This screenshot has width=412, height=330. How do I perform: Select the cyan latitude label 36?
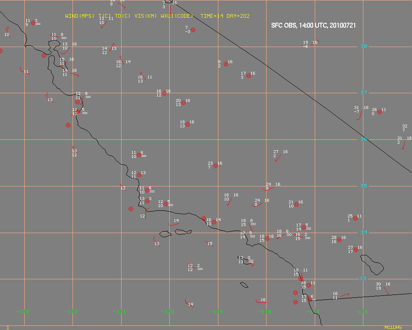tap(364, 139)
